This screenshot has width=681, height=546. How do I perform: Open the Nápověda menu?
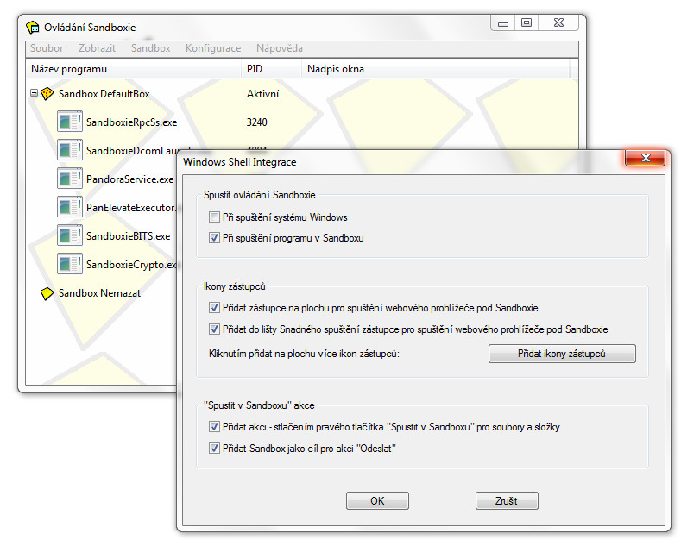[x=280, y=48]
